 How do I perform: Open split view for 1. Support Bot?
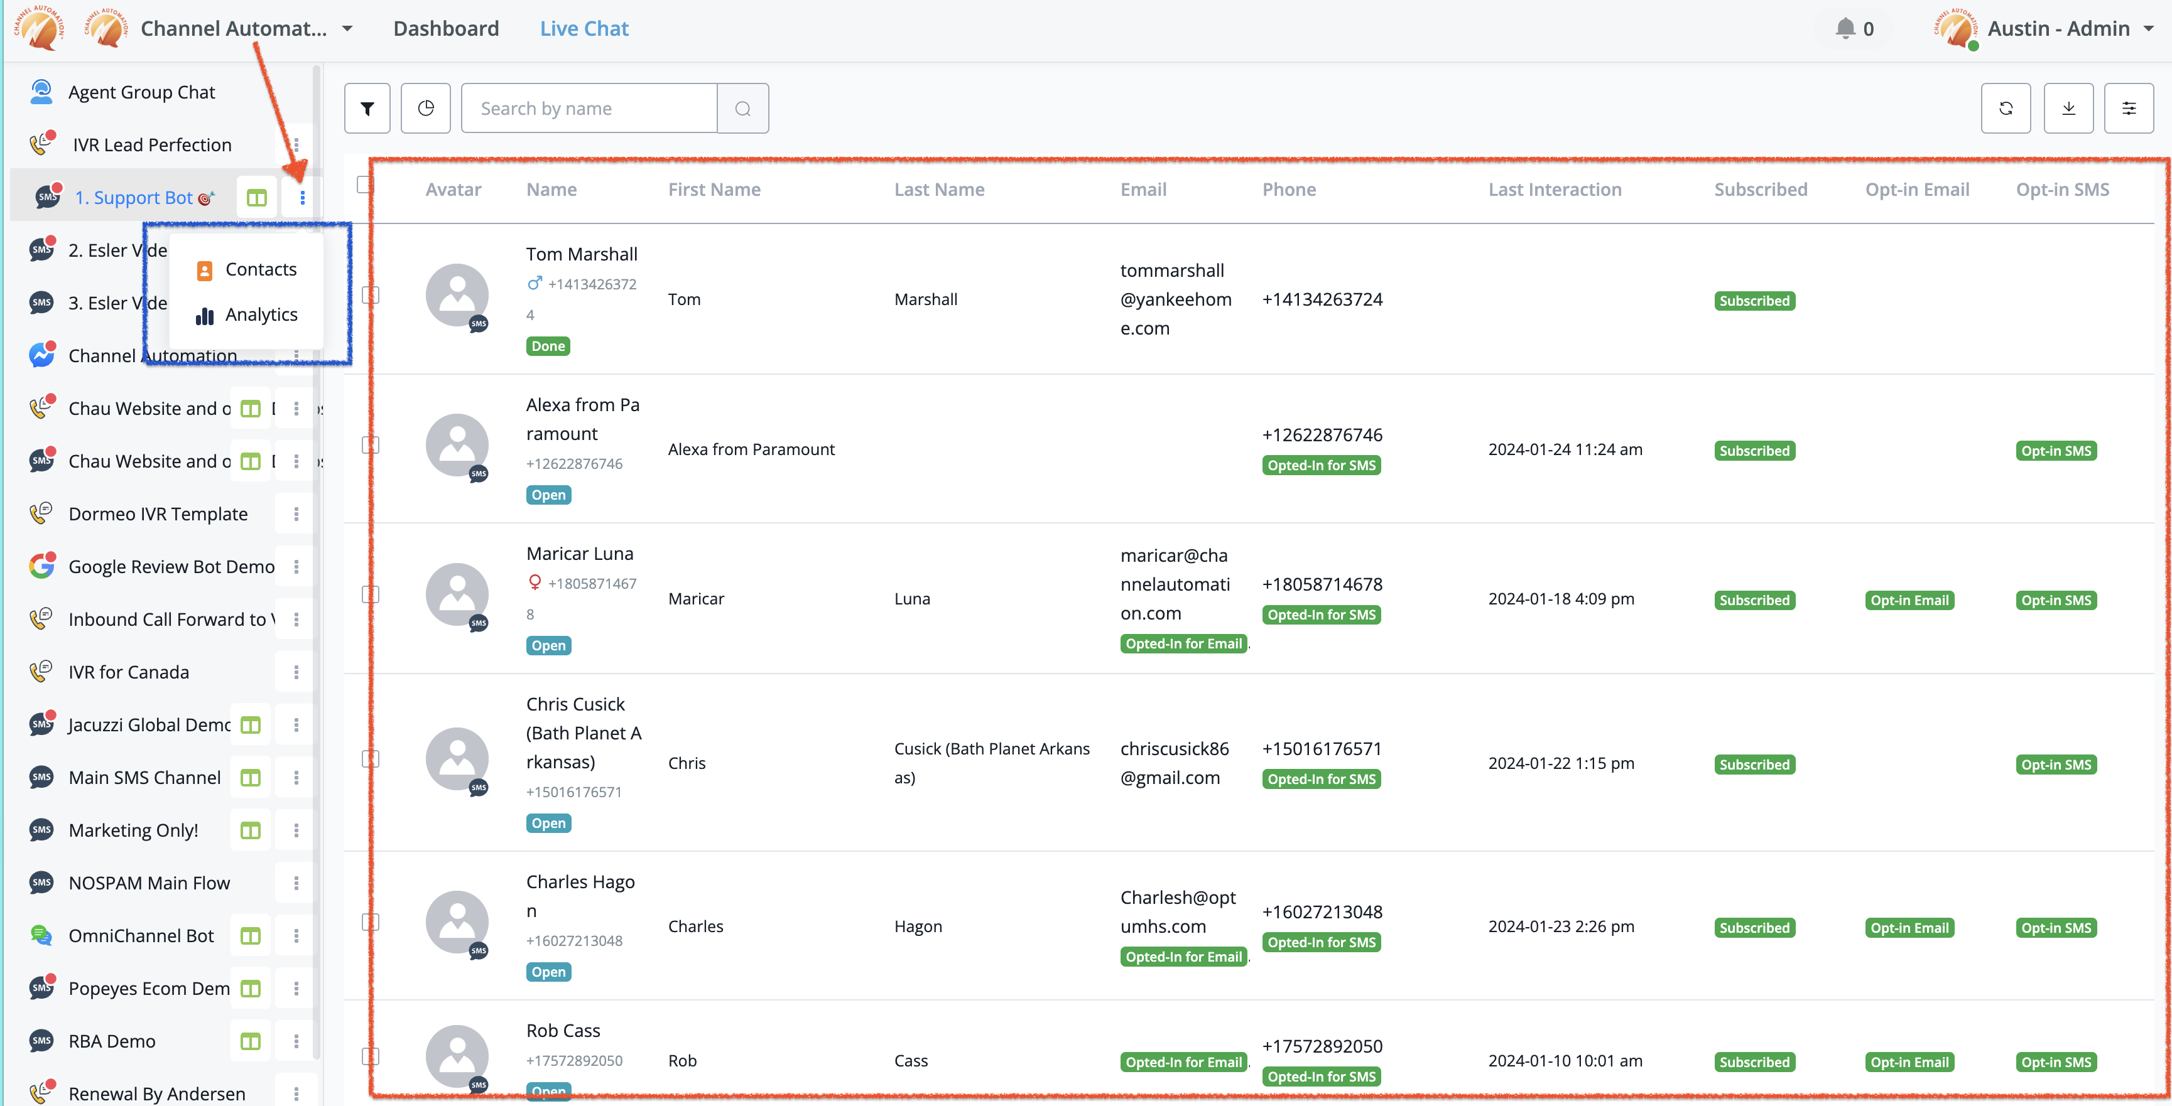[256, 198]
